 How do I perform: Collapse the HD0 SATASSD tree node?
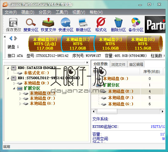pos(8,68)
